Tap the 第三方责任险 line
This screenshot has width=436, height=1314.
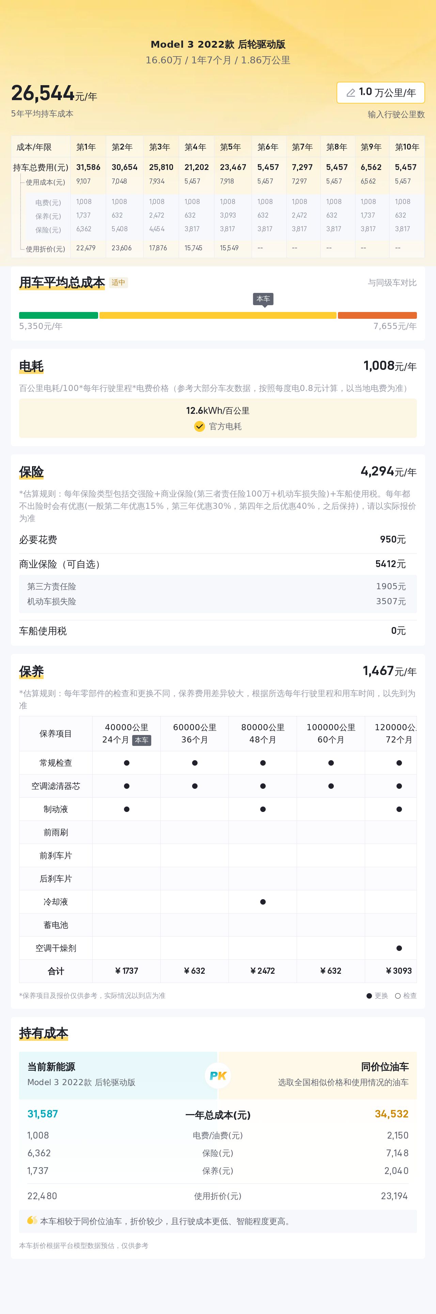tap(218, 586)
